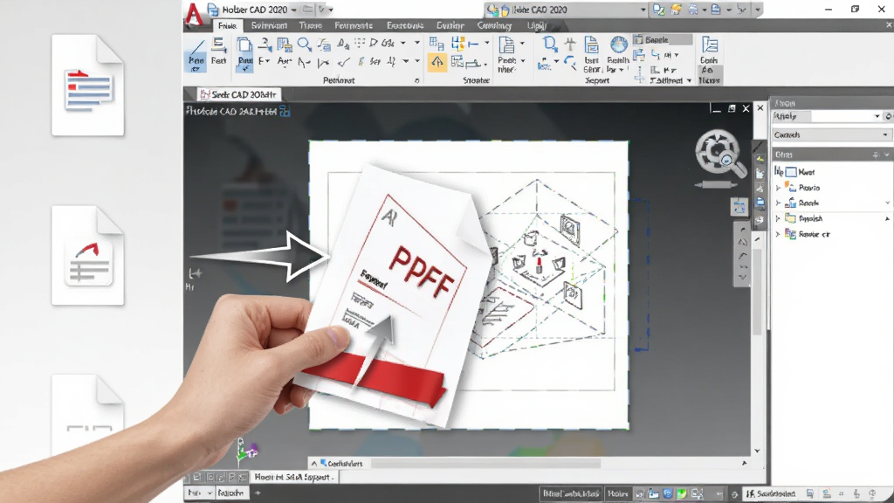
Task: Open the red A application menu logo
Action: click(194, 14)
